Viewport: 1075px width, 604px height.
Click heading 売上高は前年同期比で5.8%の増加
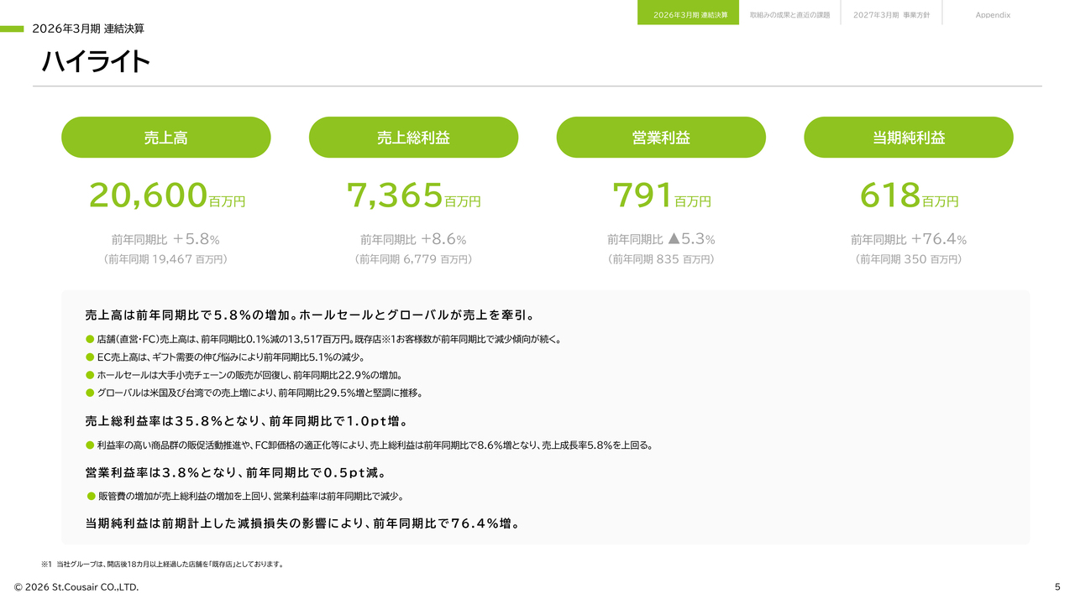(310, 316)
